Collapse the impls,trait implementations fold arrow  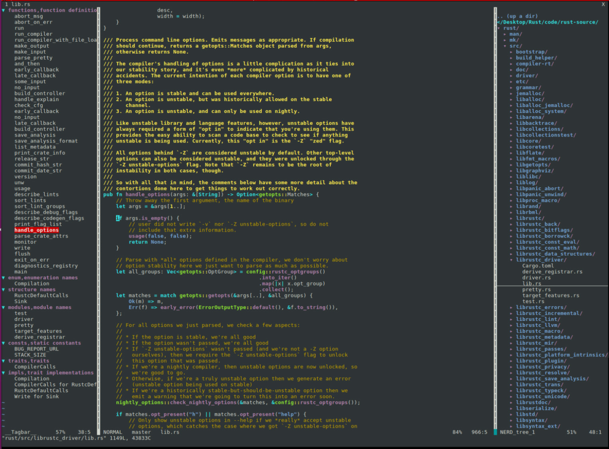(x=4, y=373)
